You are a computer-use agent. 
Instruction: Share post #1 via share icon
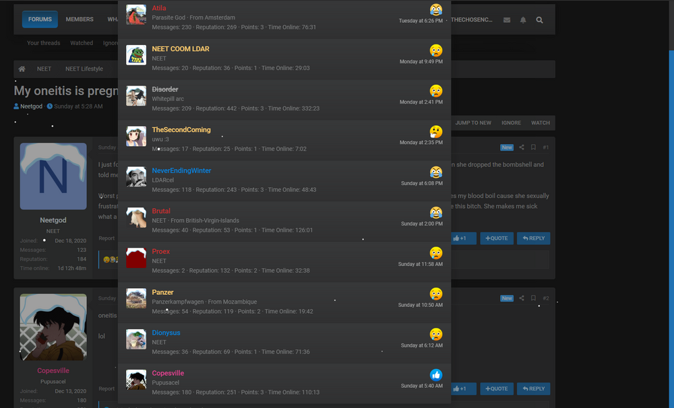(522, 147)
